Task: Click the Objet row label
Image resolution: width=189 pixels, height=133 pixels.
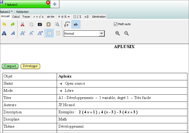Action: point(8,76)
